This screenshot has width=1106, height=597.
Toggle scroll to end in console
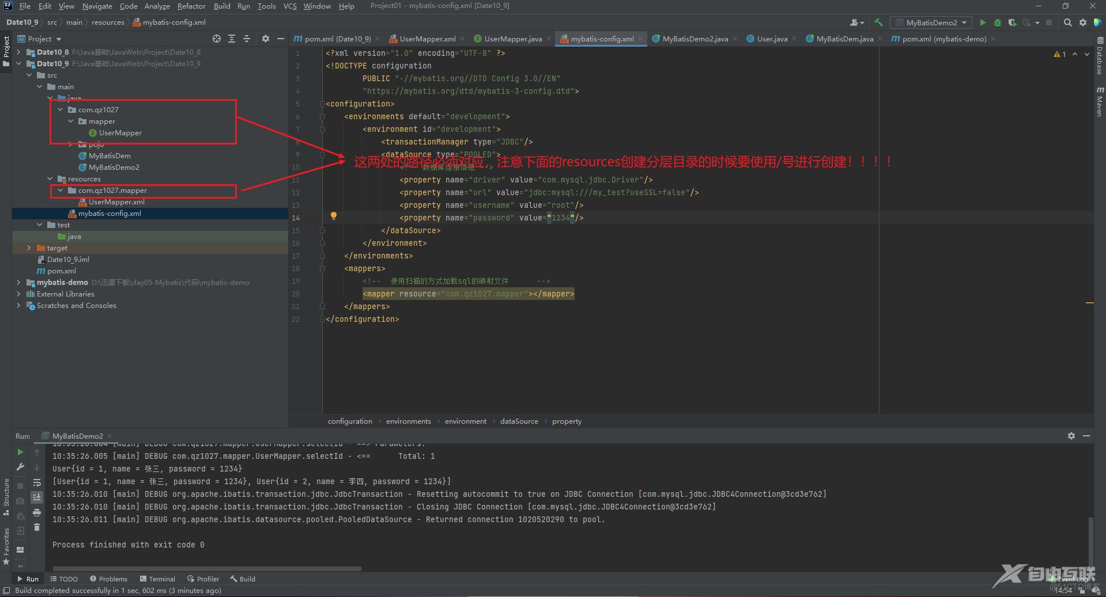pos(37,497)
